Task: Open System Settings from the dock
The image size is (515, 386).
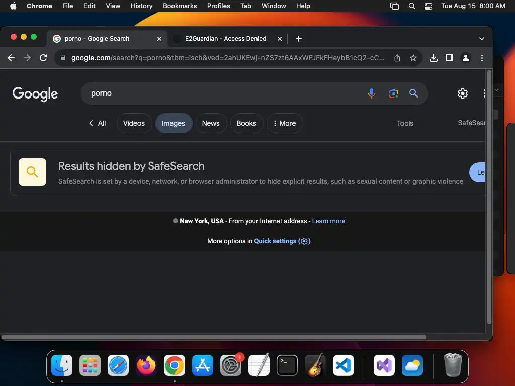Action: coord(230,365)
